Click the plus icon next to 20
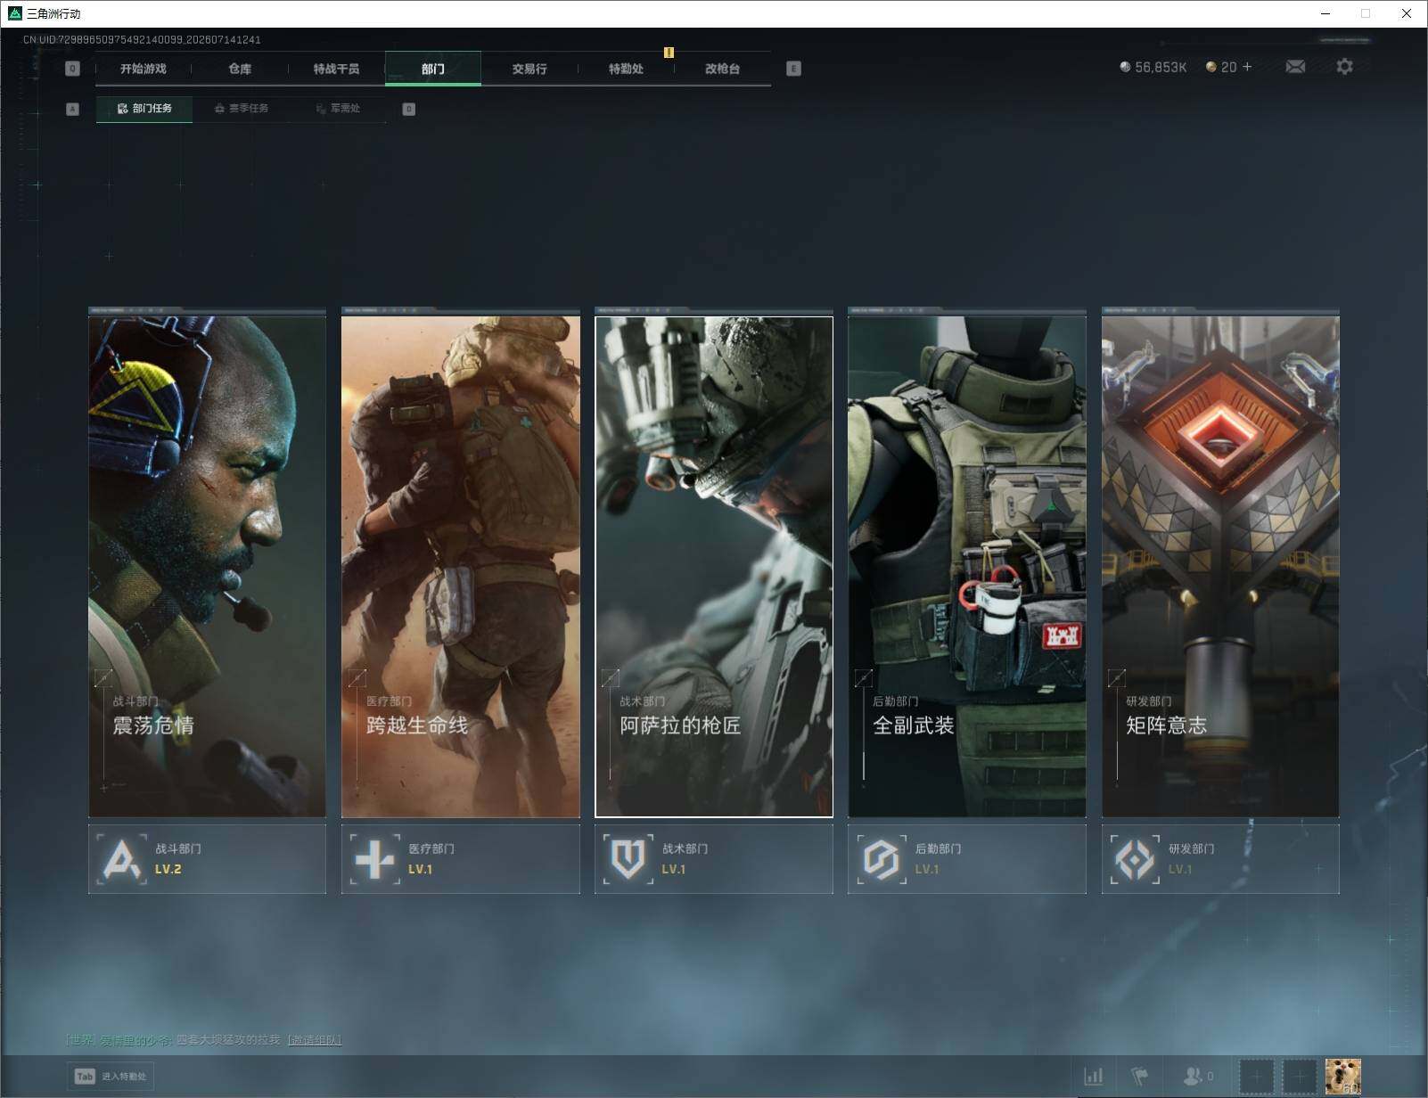 click(x=1247, y=67)
